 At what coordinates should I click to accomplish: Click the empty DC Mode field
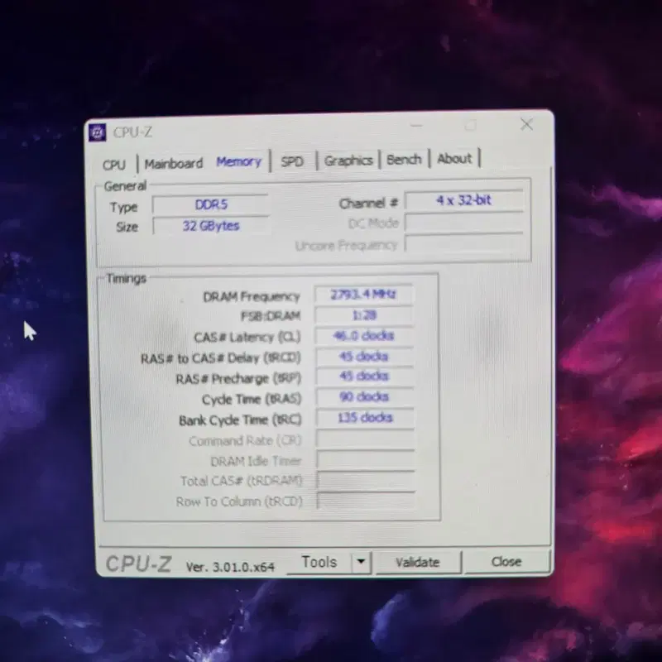(x=463, y=223)
